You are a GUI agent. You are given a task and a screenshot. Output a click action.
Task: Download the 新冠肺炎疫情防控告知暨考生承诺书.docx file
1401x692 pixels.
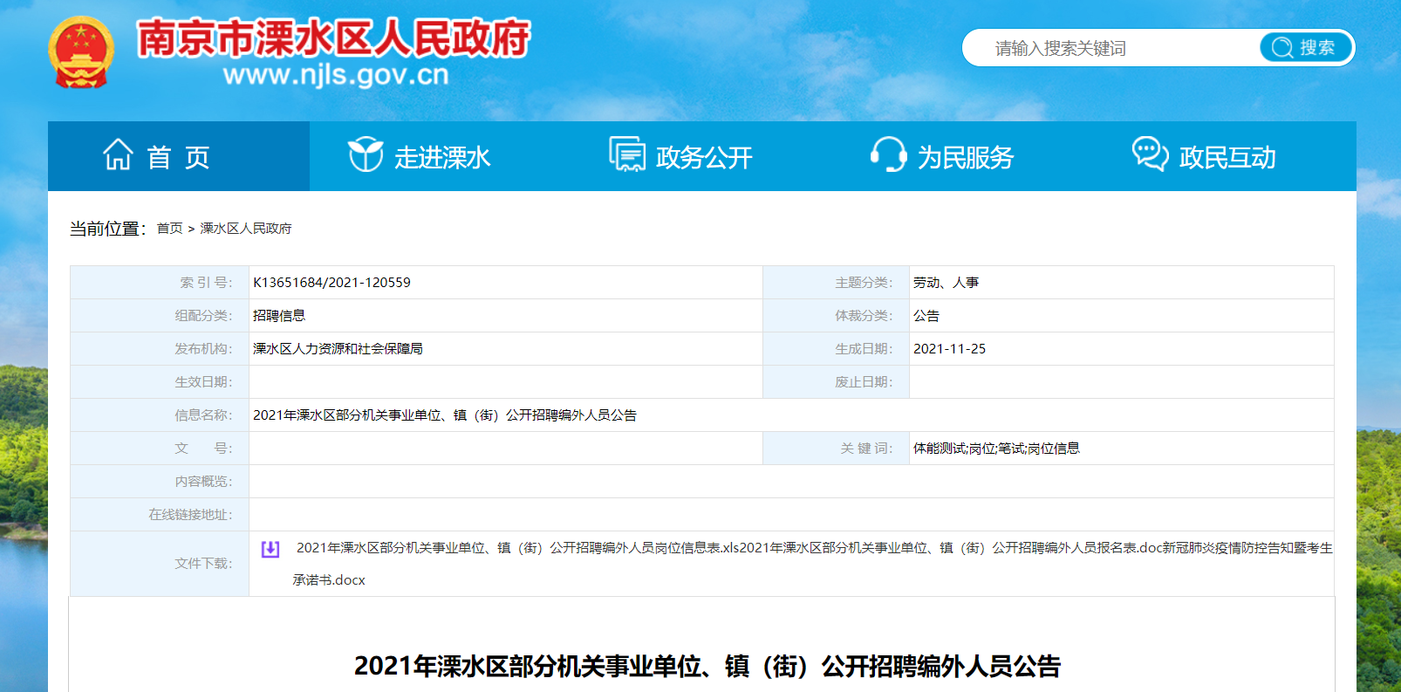point(1247,548)
